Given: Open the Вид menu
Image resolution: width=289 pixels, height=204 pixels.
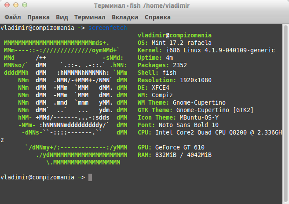Looking at the screenshot, I should [62, 17].
